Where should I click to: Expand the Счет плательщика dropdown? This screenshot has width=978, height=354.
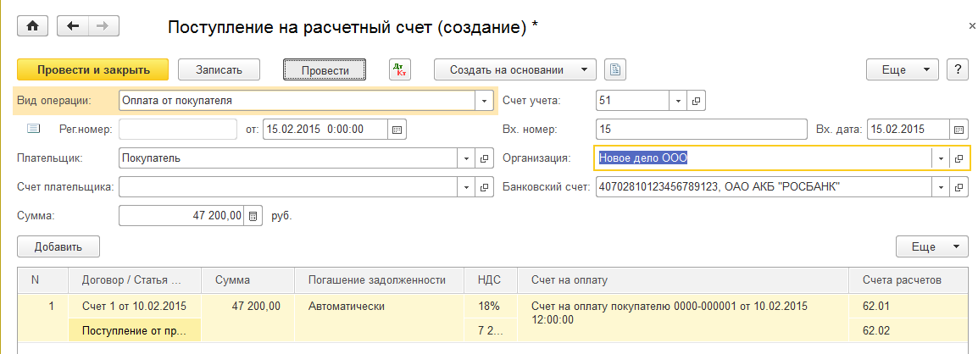point(466,186)
